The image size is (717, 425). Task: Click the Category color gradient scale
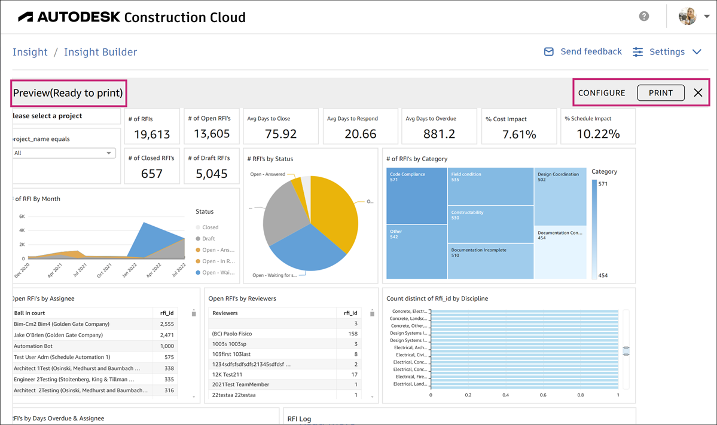coord(594,229)
